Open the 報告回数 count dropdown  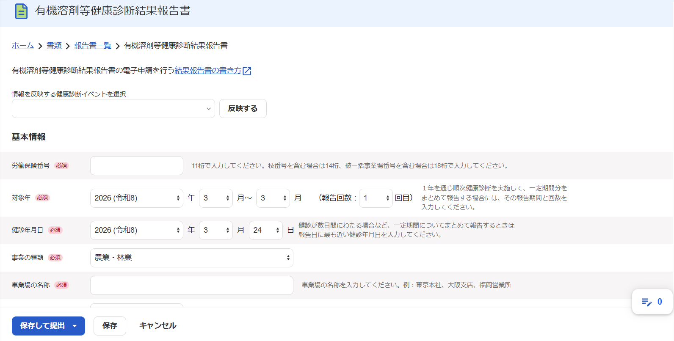click(x=376, y=198)
